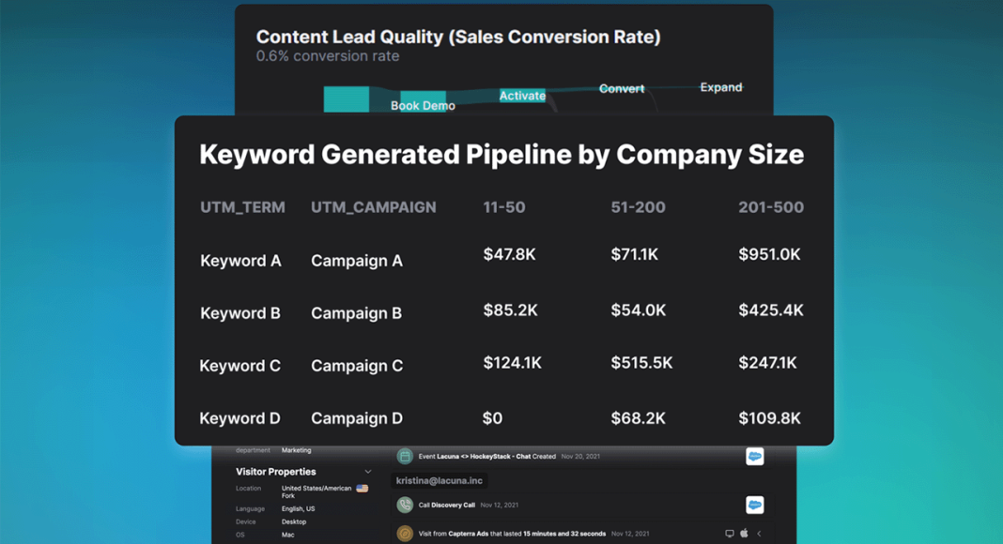Expand the Capterra Ads visit row arrow

(x=759, y=534)
